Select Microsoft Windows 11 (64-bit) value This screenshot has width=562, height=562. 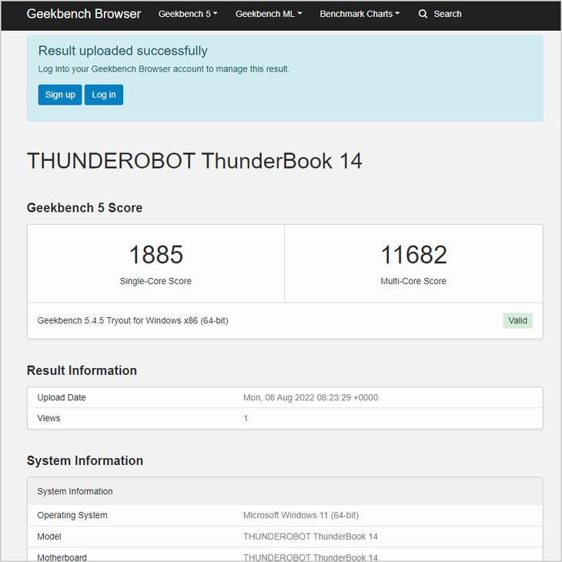[x=301, y=515]
